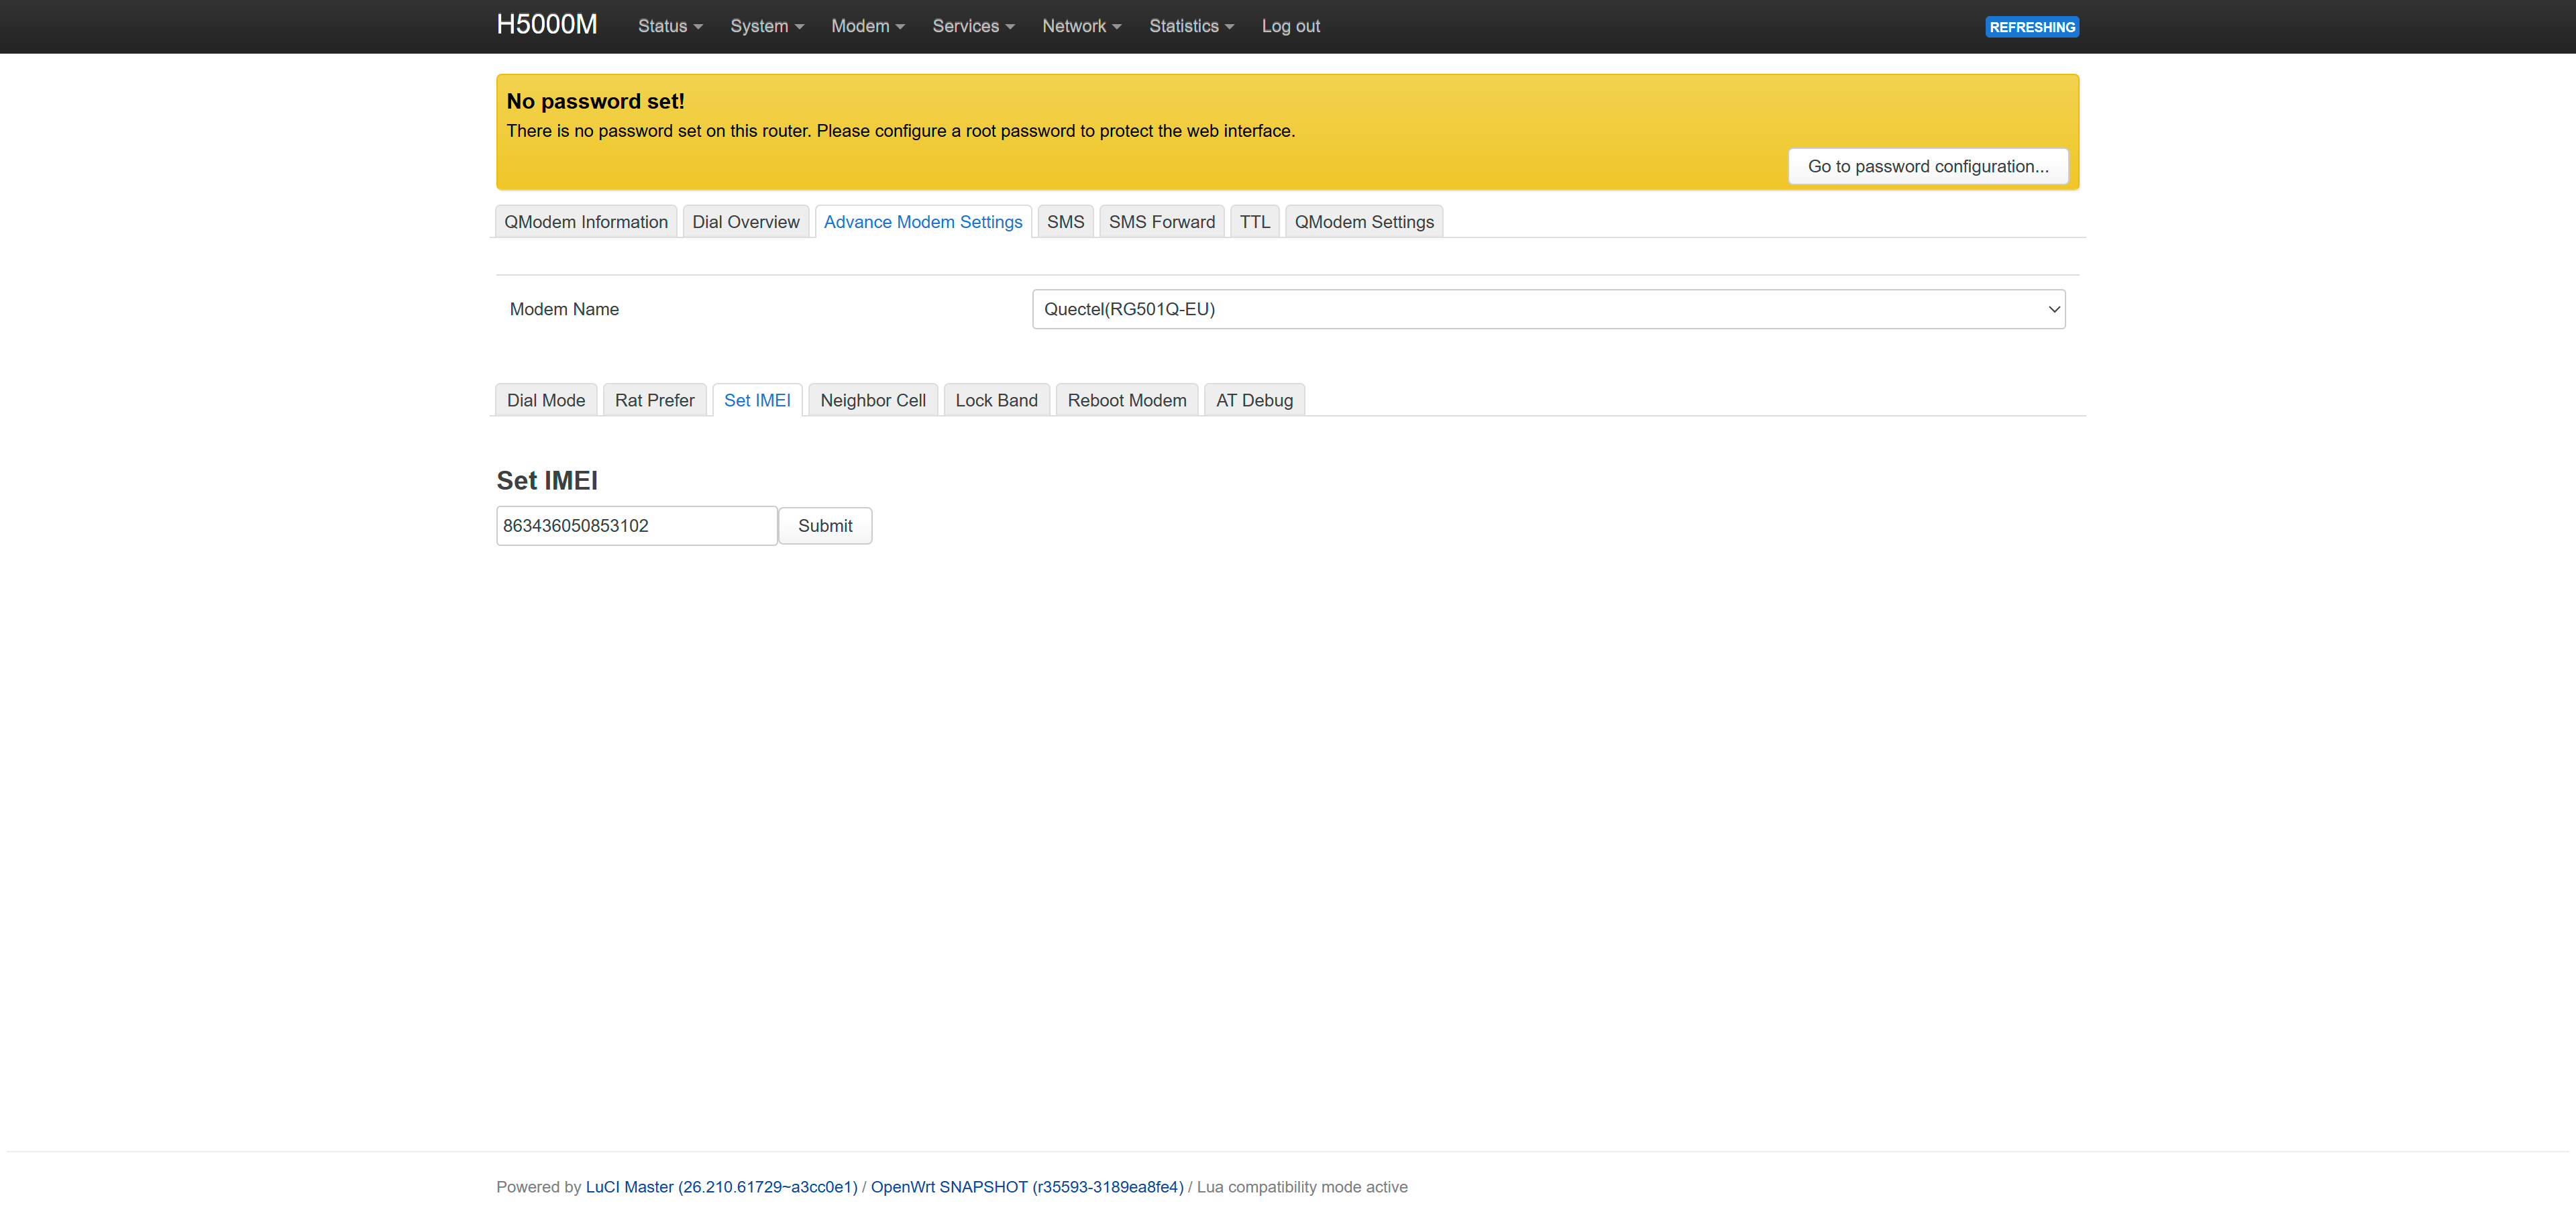
Task: Switch to the TTL tab
Action: click(1254, 222)
